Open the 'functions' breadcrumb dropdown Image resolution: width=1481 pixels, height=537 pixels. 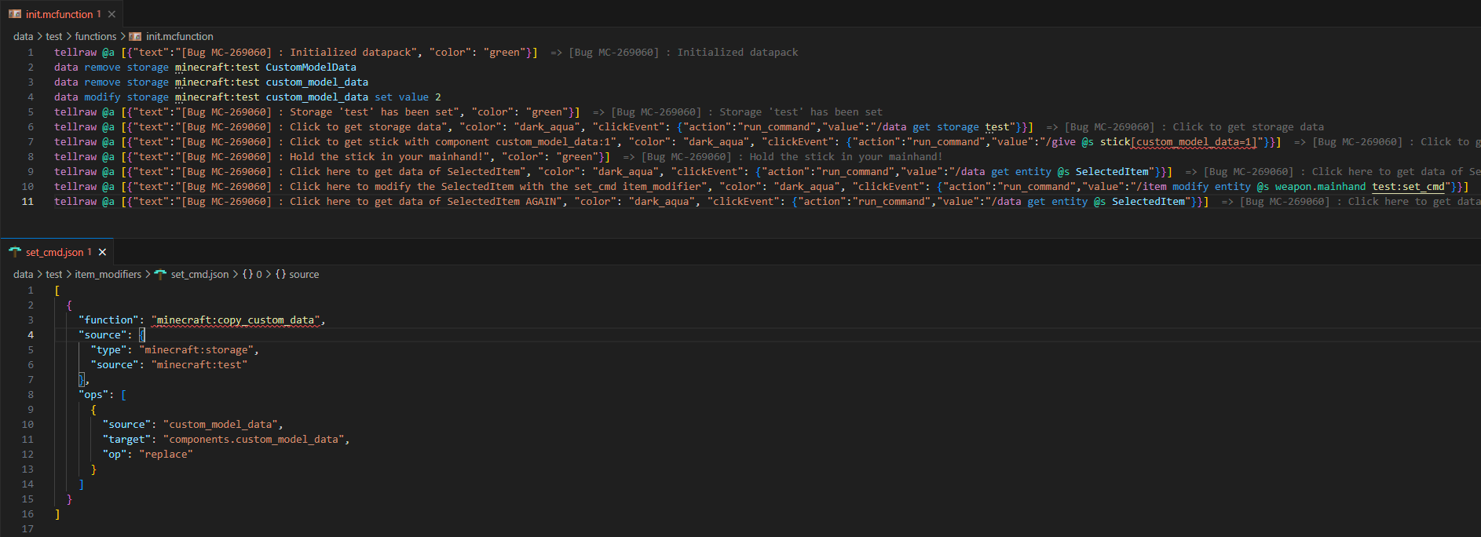coord(95,36)
